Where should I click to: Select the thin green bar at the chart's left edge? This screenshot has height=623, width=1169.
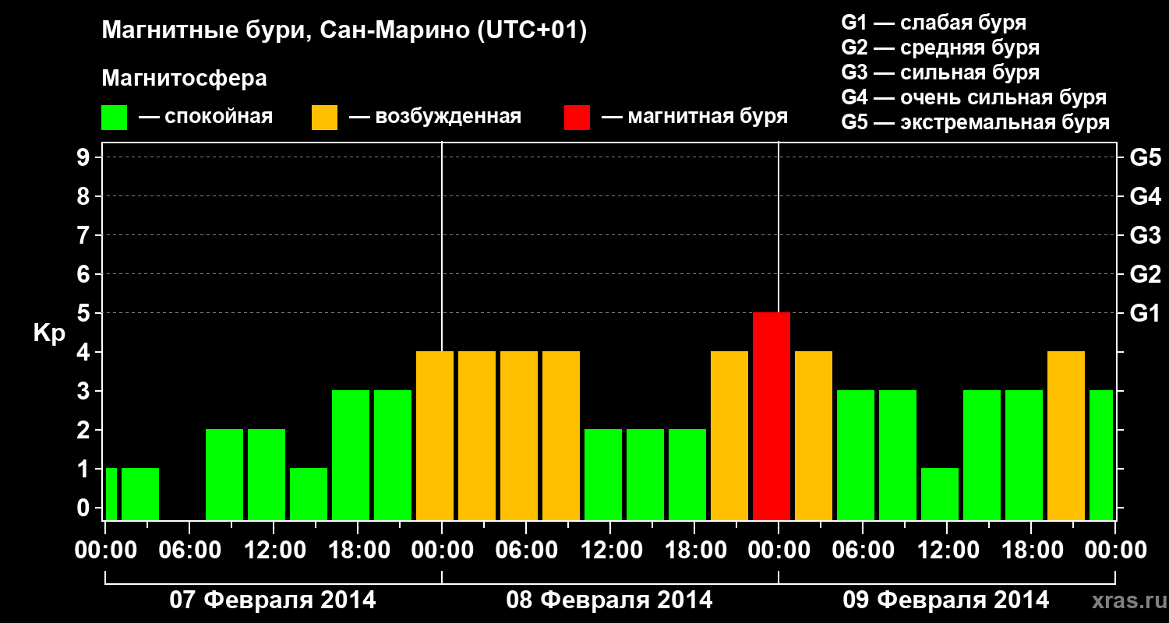[x=111, y=494]
